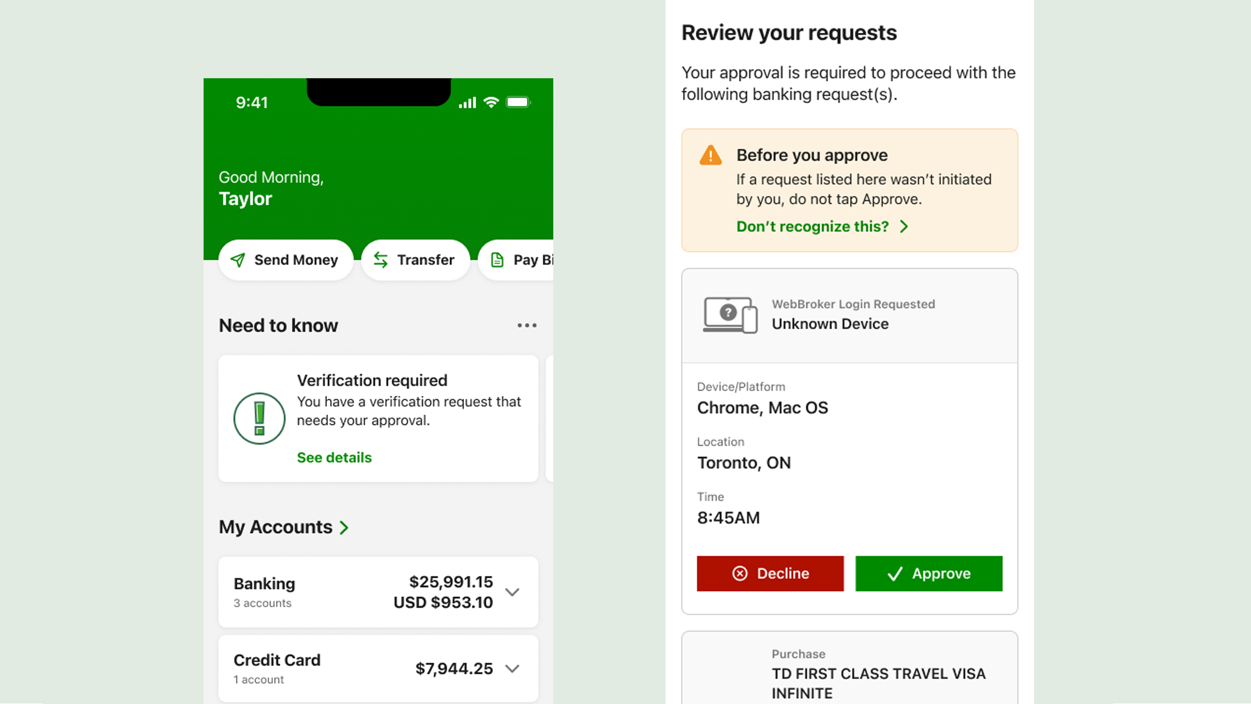The height and width of the screenshot is (704, 1251).
Task: Tap the Pay Bill button
Action: tap(516, 260)
